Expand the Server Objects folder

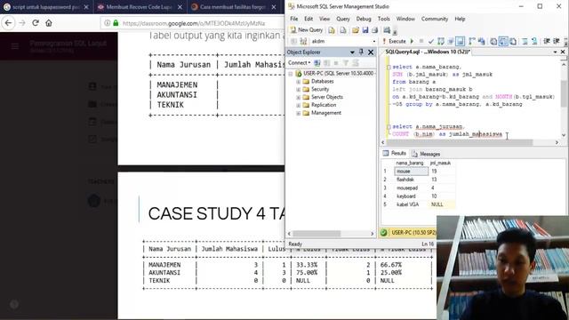coord(298,98)
